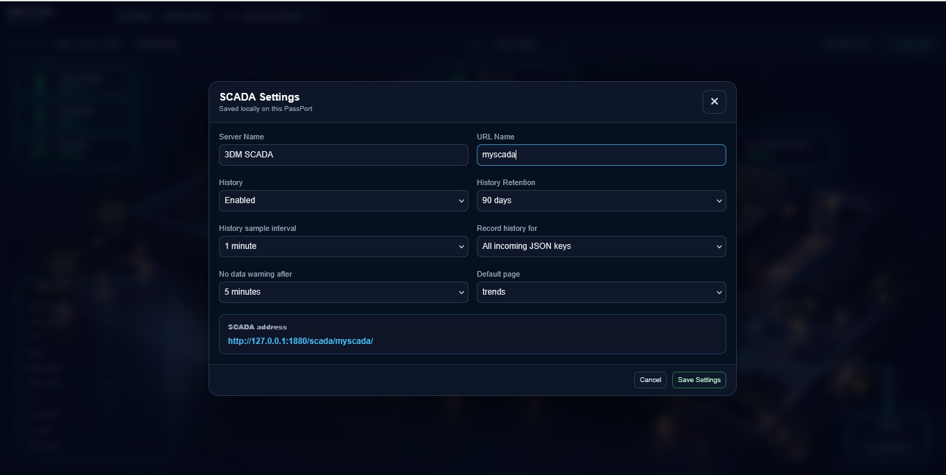946x475 pixels.
Task: Click the 'SCADA address' label
Action: 257,327
